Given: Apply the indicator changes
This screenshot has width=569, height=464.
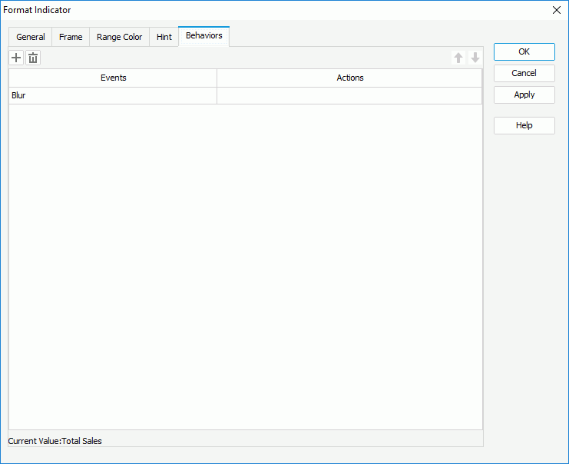Looking at the screenshot, I should point(524,94).
